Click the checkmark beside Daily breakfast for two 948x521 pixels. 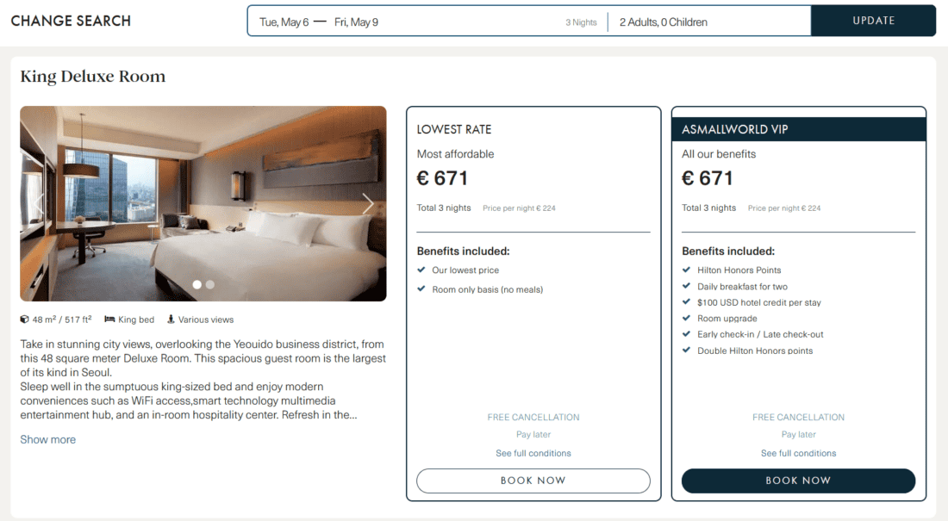click(687, 287)
